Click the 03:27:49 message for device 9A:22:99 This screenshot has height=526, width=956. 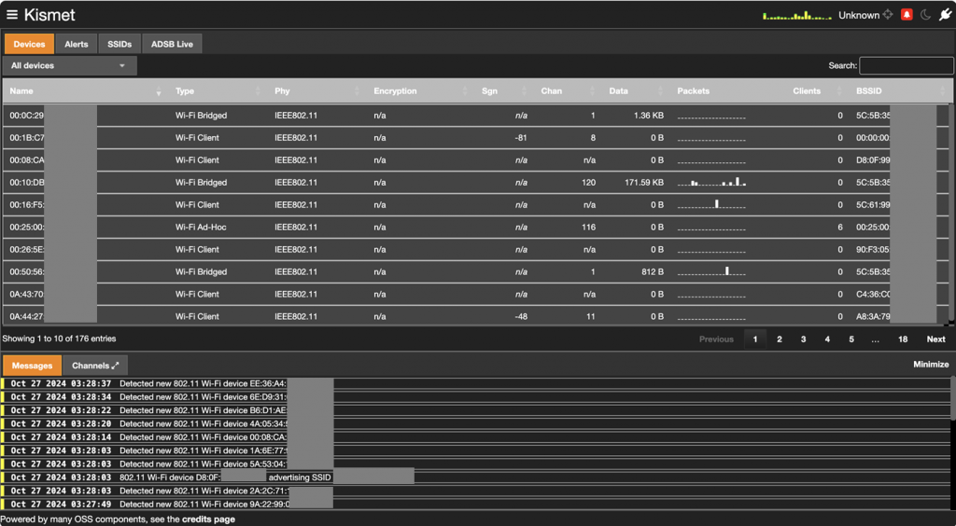tap(475, 504)
